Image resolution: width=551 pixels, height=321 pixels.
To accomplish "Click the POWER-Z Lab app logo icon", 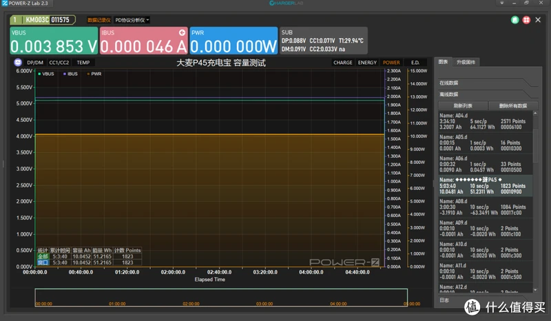I will pyautogui.click(x=5, y=3).
